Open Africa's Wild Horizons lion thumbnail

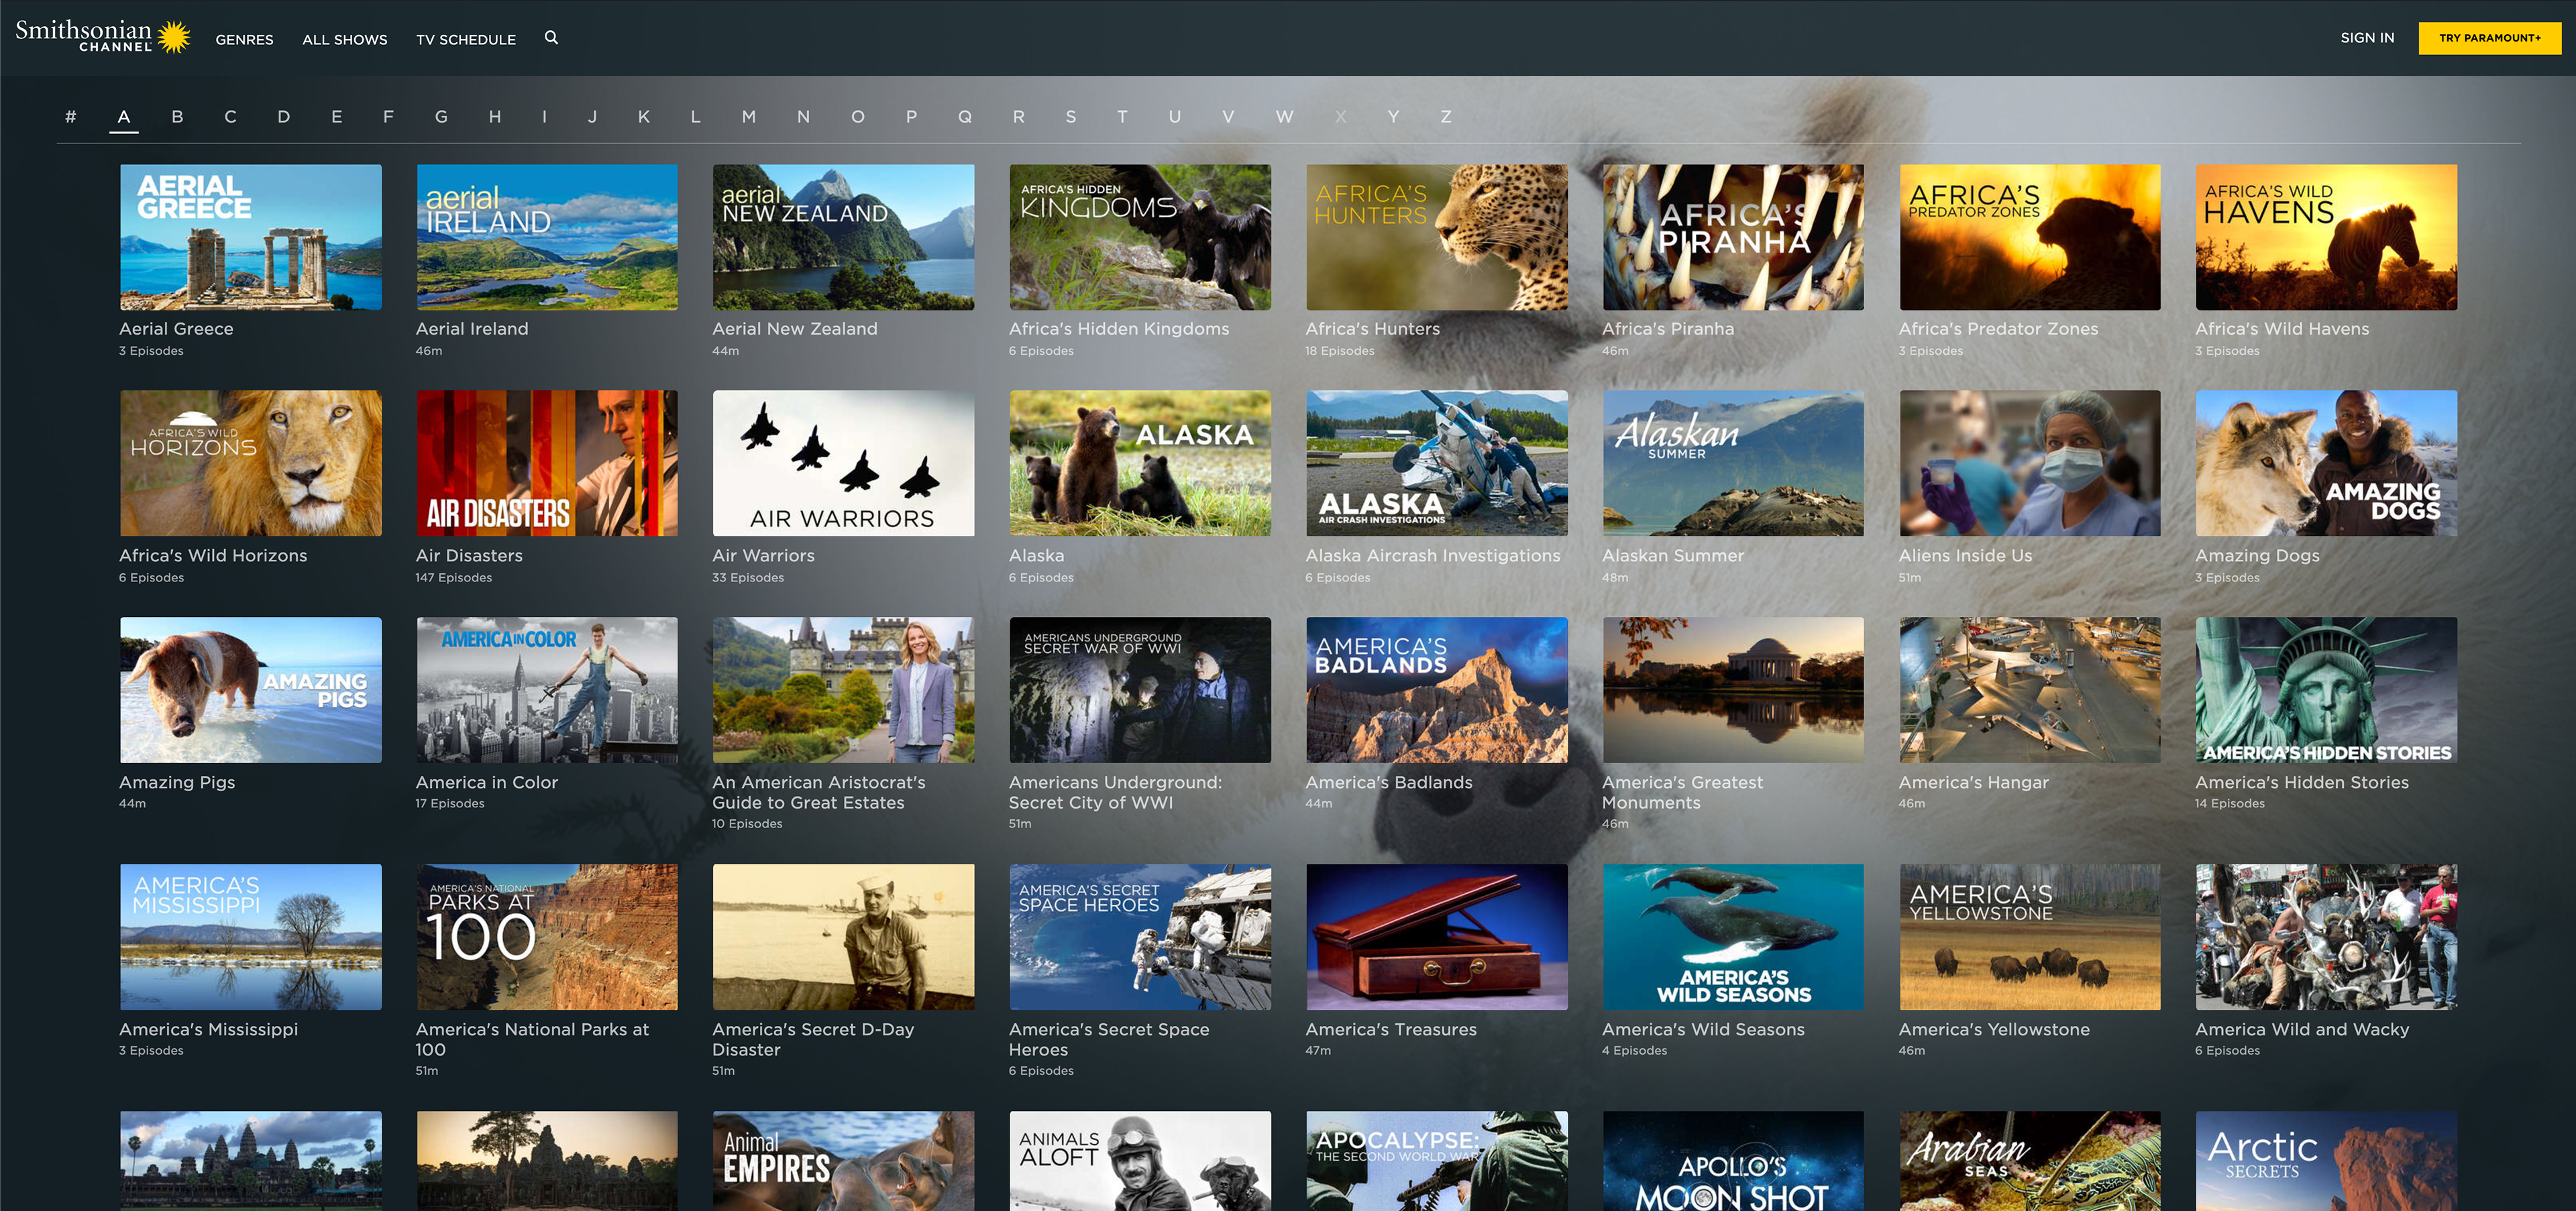[x=250, y=463]
